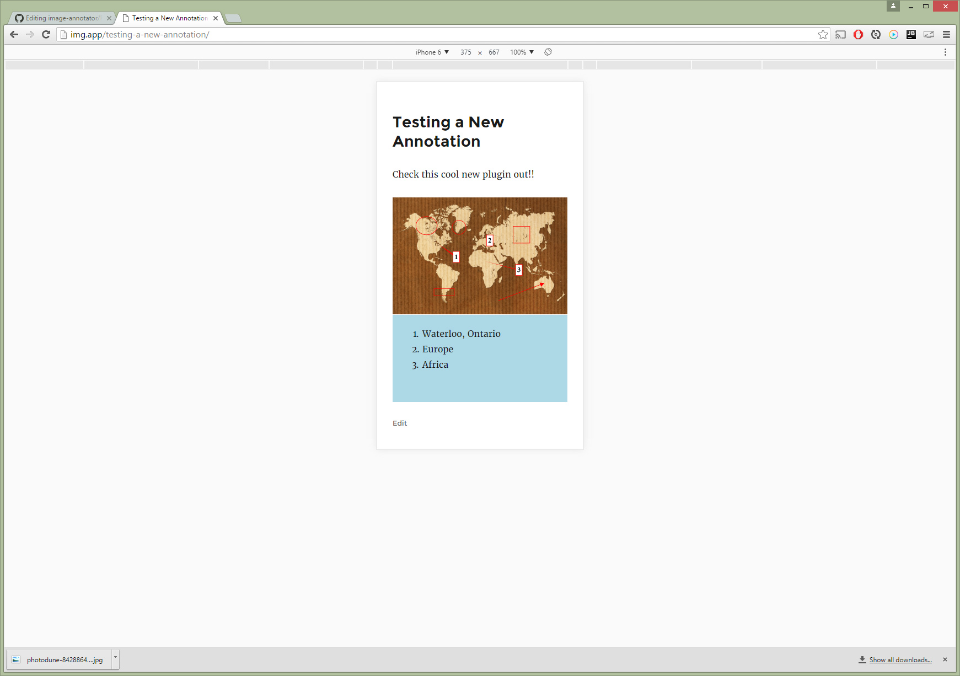Image resolution: width=960 pixels, height=676 pixels.
Task: Open the Show all downloads link
Action: (x=900, y=660)
